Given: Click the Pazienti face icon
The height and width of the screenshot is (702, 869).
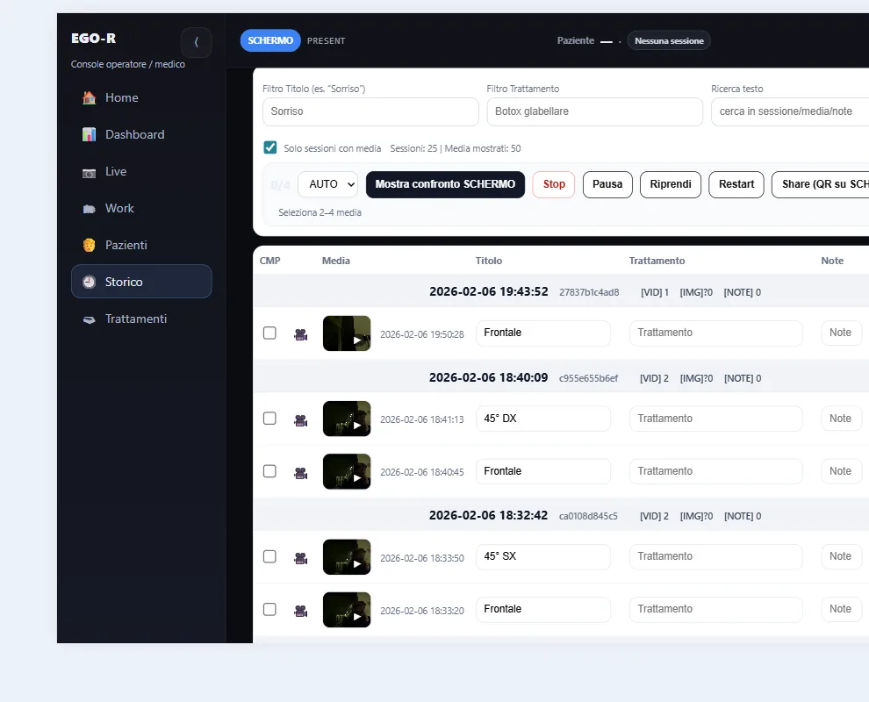Looking at the screenshot, I should (89, 245).
